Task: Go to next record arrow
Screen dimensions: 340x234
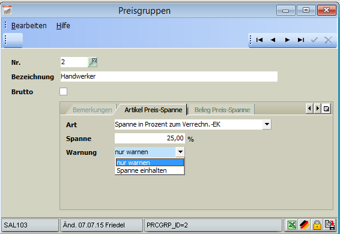Action: [x=287, y=40]
